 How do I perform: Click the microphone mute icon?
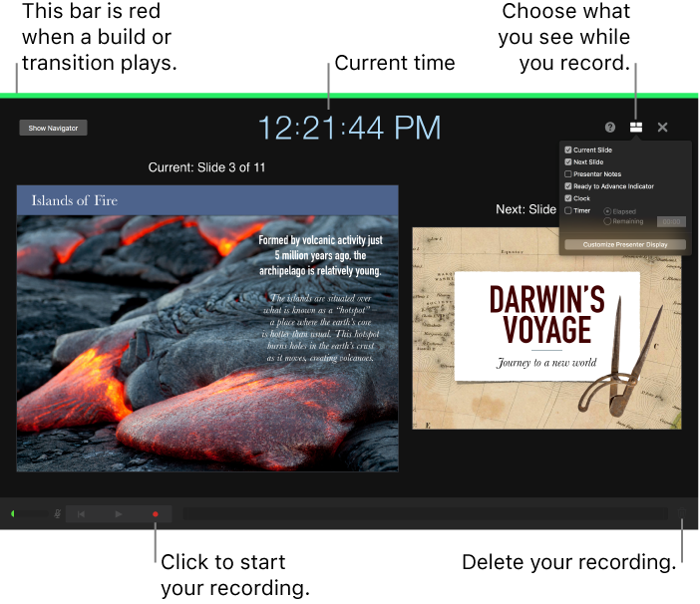[x=58, y=514]
